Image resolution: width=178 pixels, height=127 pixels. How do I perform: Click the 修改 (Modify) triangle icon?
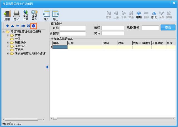pyautogui.click(x=154, y=13)
